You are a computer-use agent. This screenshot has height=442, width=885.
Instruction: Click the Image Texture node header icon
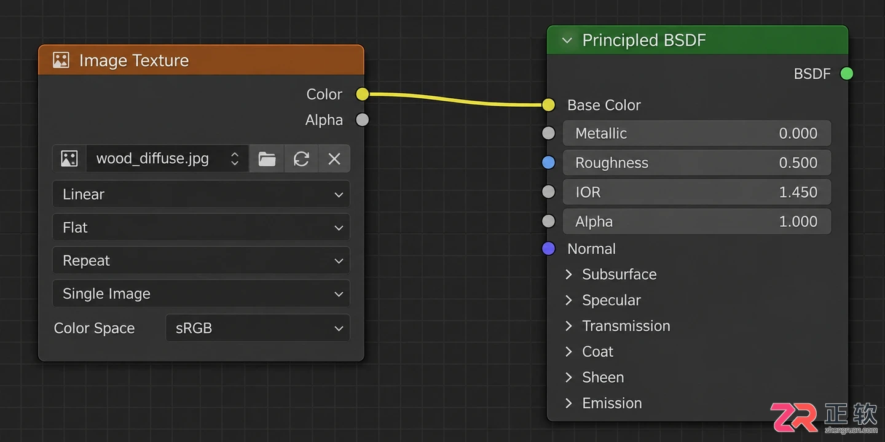61,60
